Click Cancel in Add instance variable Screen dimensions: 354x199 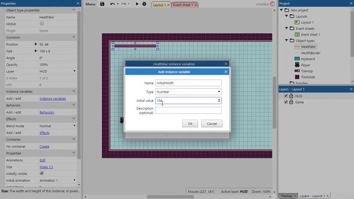pyautogui.click(x=212, y=124)
